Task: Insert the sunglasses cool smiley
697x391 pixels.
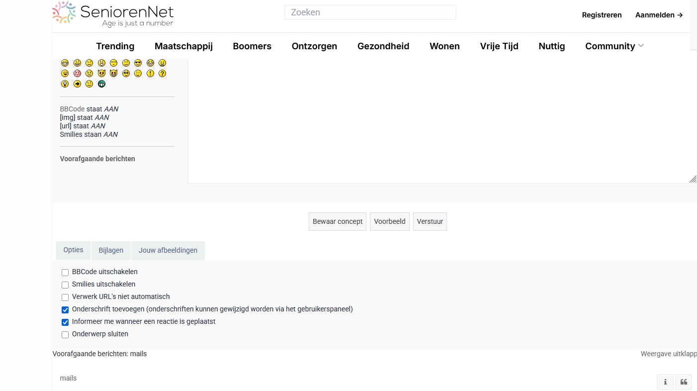Action: point(138,63)
